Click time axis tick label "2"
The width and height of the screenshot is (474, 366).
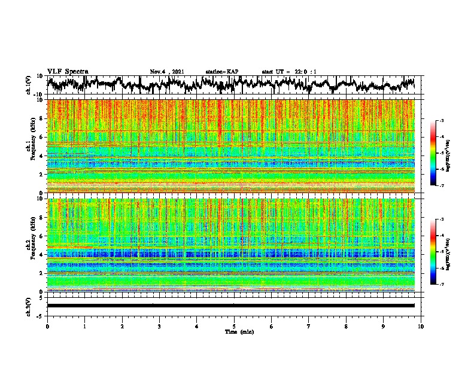pos(122,327)
